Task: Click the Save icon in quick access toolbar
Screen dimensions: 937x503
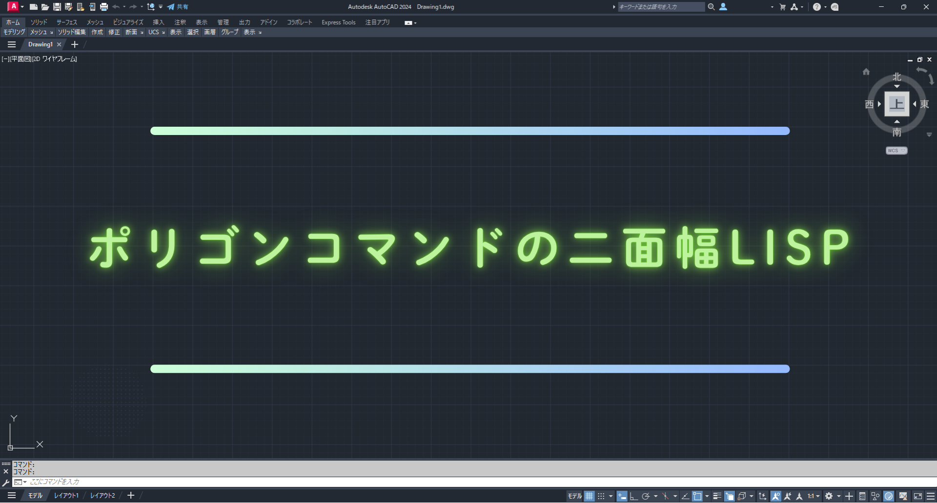Action: (x=57, y=7)
